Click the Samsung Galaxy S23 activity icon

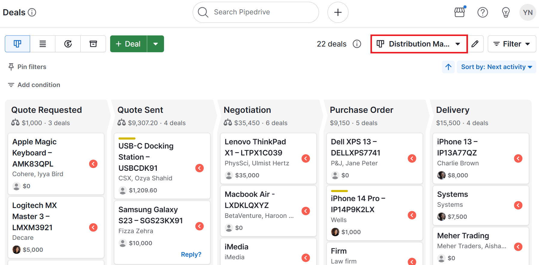(200, 226)
